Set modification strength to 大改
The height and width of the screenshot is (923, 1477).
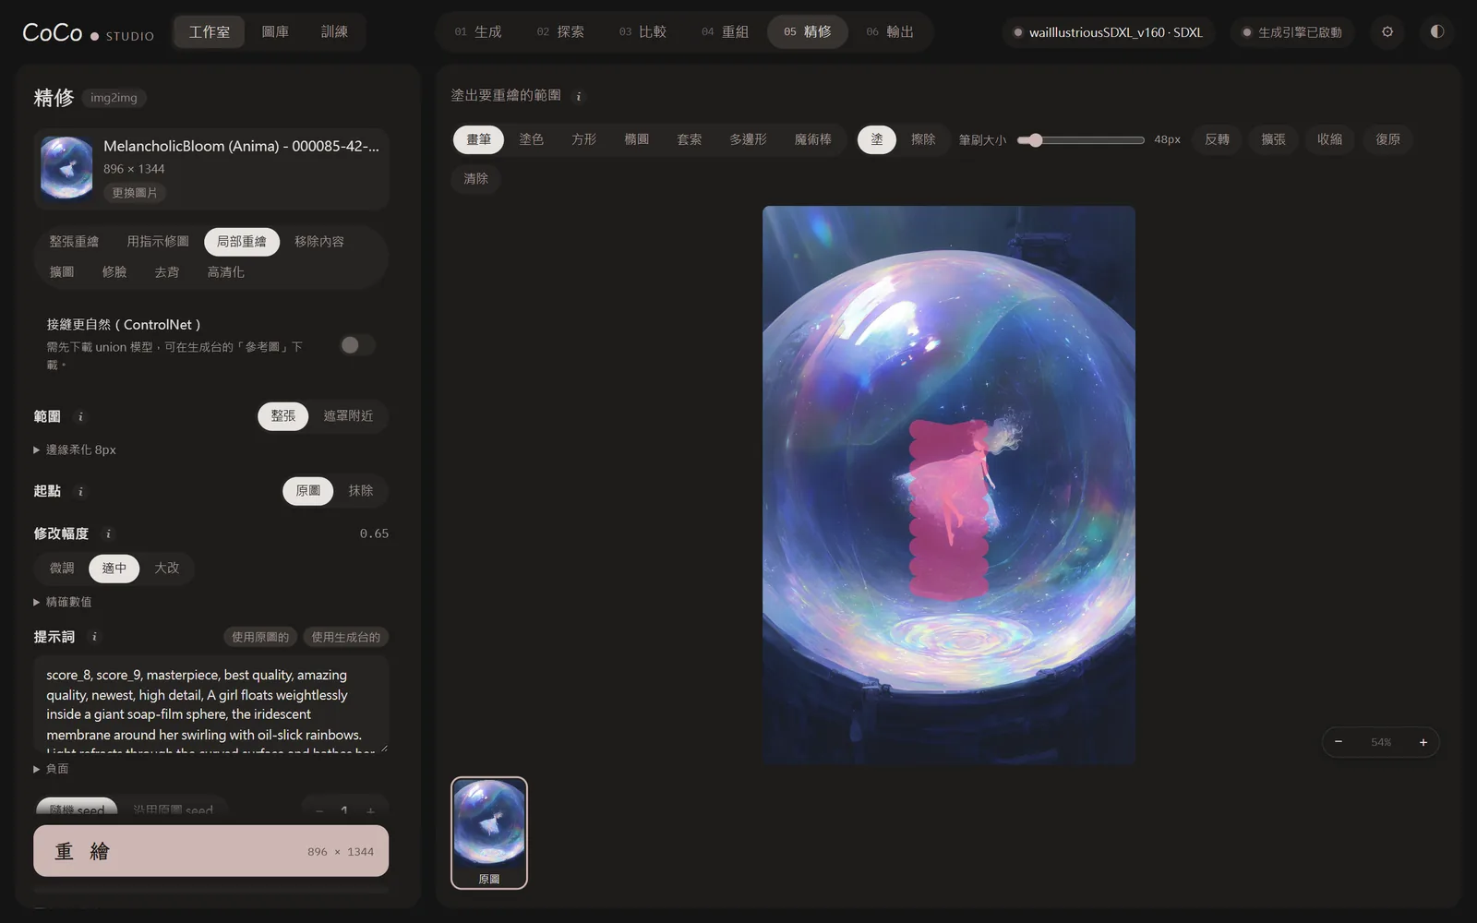pos(167,569)
